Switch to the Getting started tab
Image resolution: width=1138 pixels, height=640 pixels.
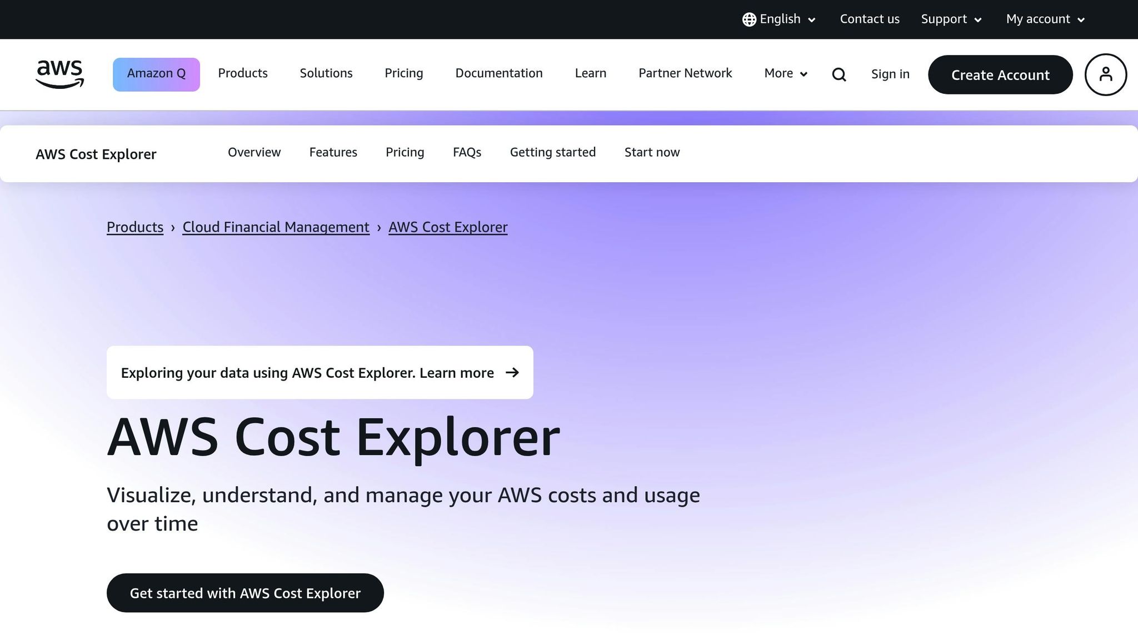coord(553,152)
